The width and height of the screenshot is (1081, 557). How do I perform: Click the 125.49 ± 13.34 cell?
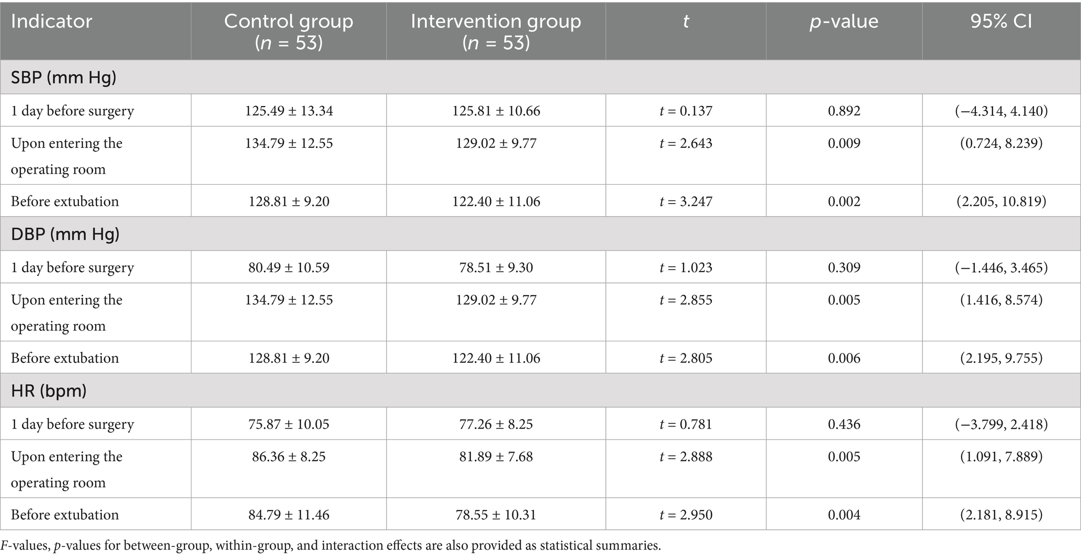(x=289, y=111)
